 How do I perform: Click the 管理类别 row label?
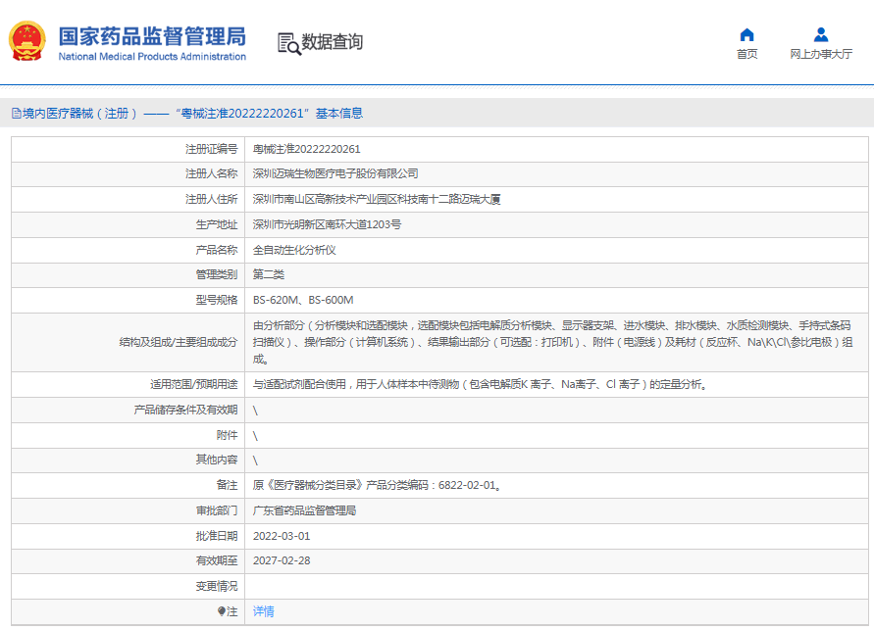(x=216, y=274)
